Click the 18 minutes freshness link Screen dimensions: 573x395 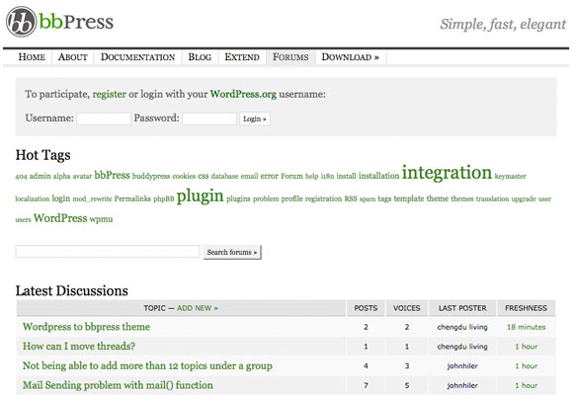(x=527, y=327)
